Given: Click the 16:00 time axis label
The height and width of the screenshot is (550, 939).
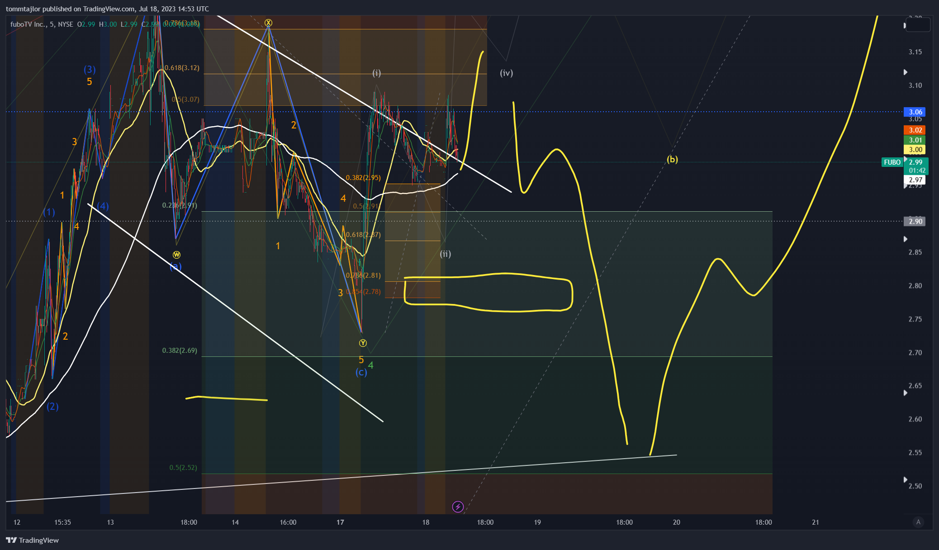Looking at the screenshot, I should click(288, 522).
